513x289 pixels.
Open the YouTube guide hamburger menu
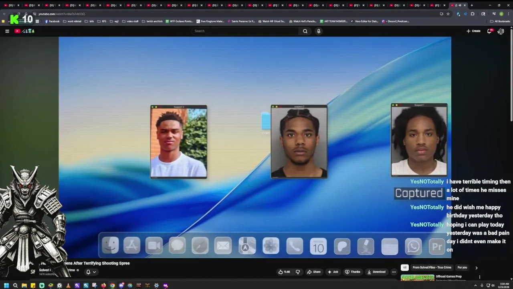[7, 31]
